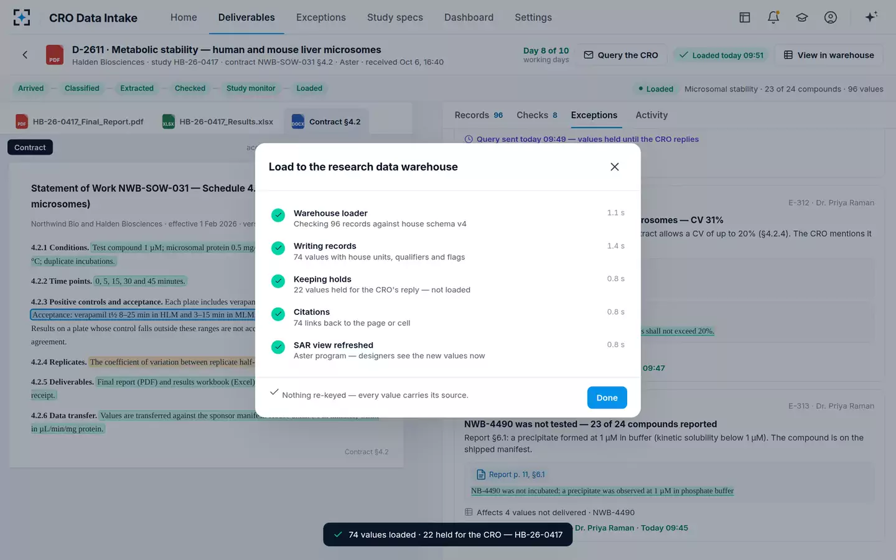
Task: Open the Study specs nav item
Action: point(395,17)
